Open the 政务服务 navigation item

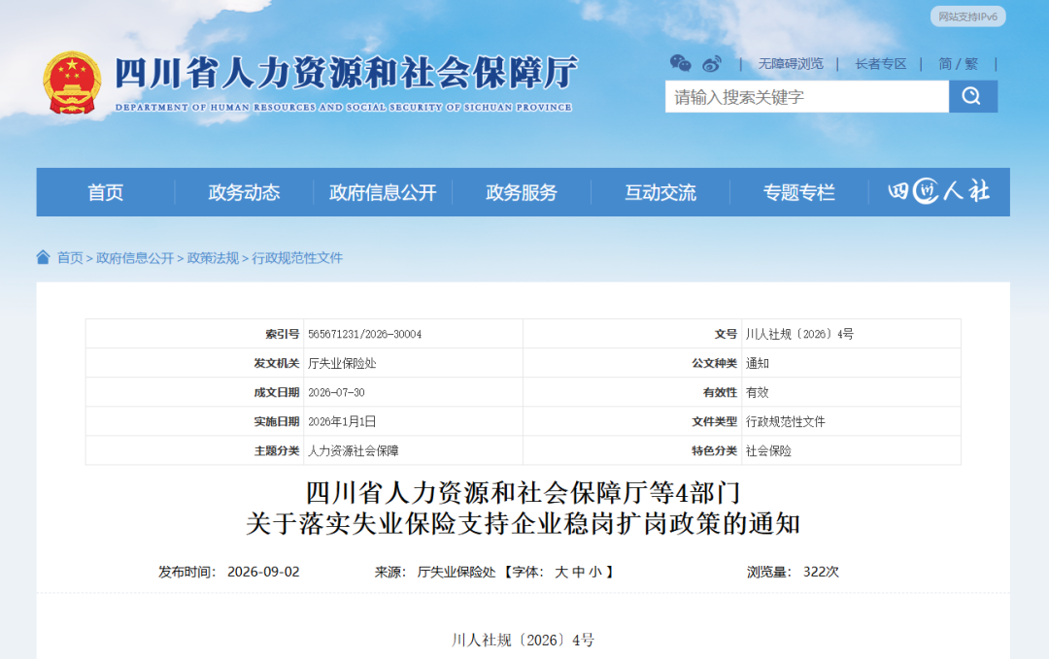[x=522, y=192]
